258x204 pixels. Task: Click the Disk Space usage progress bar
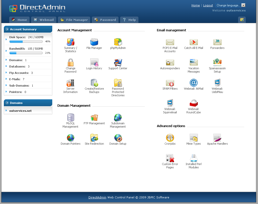[x=26, y=42]
